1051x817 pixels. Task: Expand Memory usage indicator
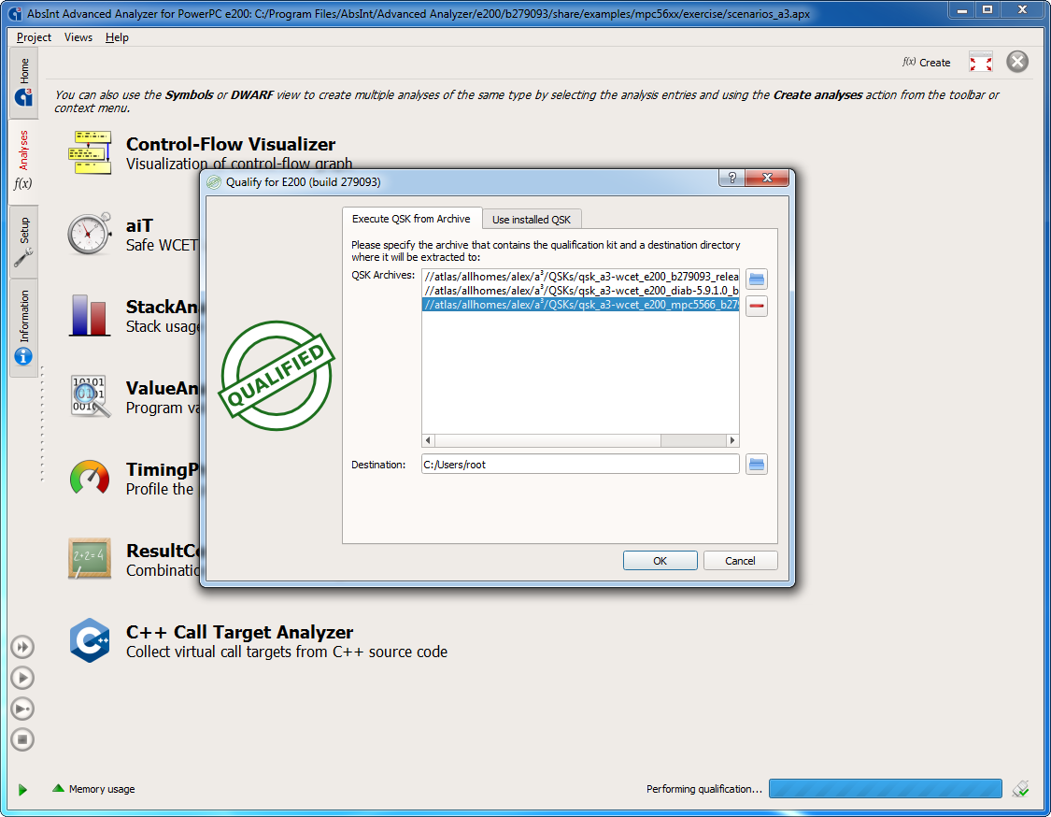(x=93, y=789)
